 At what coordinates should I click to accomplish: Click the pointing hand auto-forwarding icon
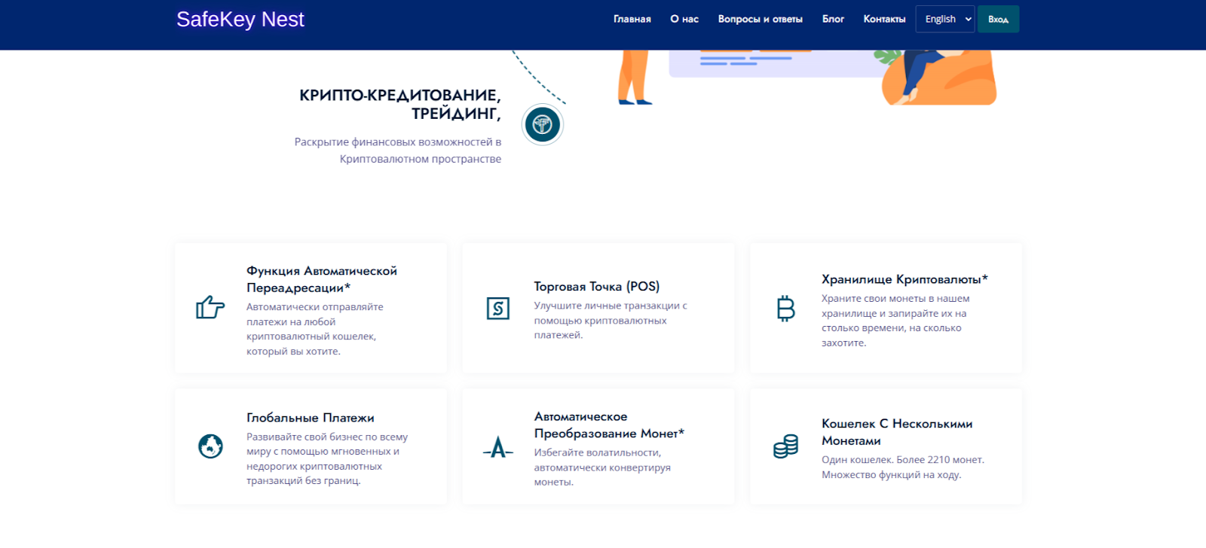210,307
